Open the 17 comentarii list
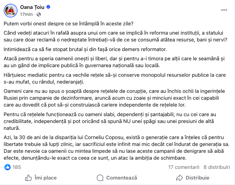Image resolution: width=235 pixels, height=185 pixels. click(x=184, y=167)
